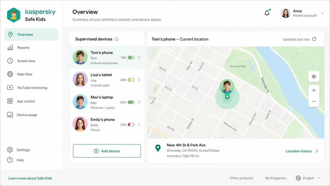The width and height of the screenshot is (330, 186).
Task: Click Anna's profile picture
Action: 286,13
